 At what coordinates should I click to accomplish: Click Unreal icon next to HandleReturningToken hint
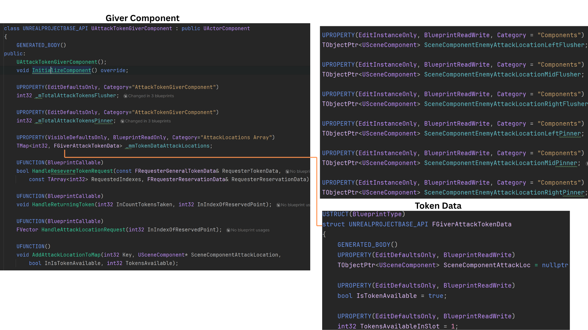click(x=278, y=205)
